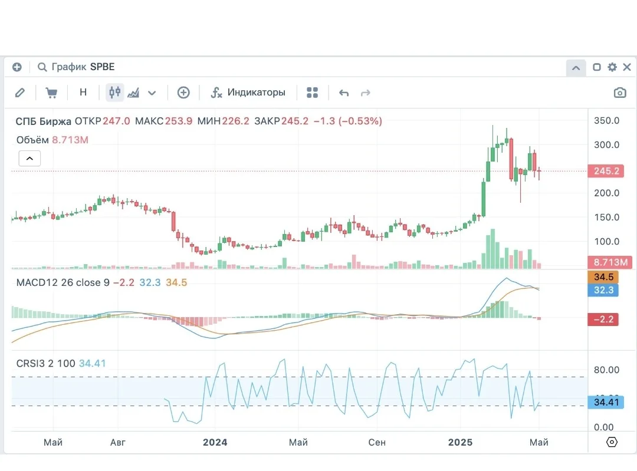Take a chart snapshot with camera icon
637x471 pixels.
(x=619, y=93)
